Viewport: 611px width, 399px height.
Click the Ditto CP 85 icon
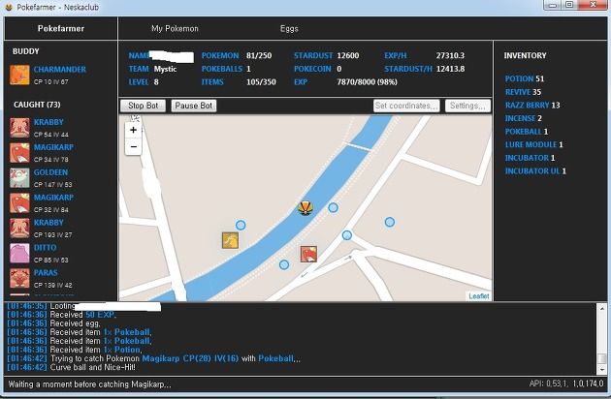tap(19, 253)
